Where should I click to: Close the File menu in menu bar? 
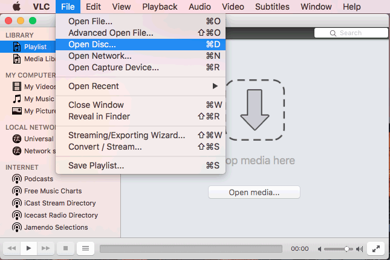[68, 7]
